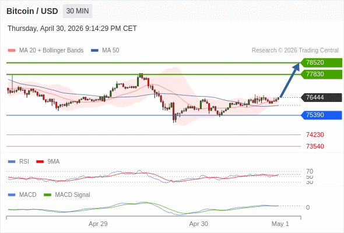Click the green 77830 resistance price tag
Screen dimensions: 344x233
click(x=321, y=75)
